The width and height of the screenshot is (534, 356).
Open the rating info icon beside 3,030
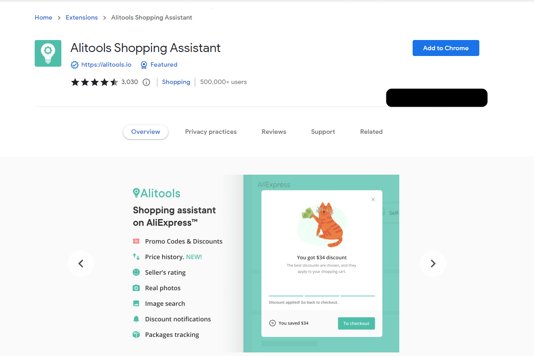pos(146,82)
